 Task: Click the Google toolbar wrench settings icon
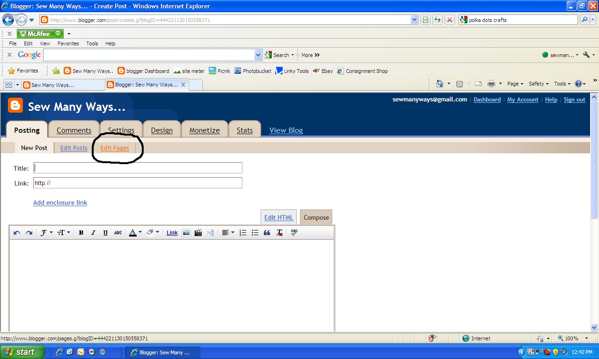pyautogui.click(x=586, y=55)
